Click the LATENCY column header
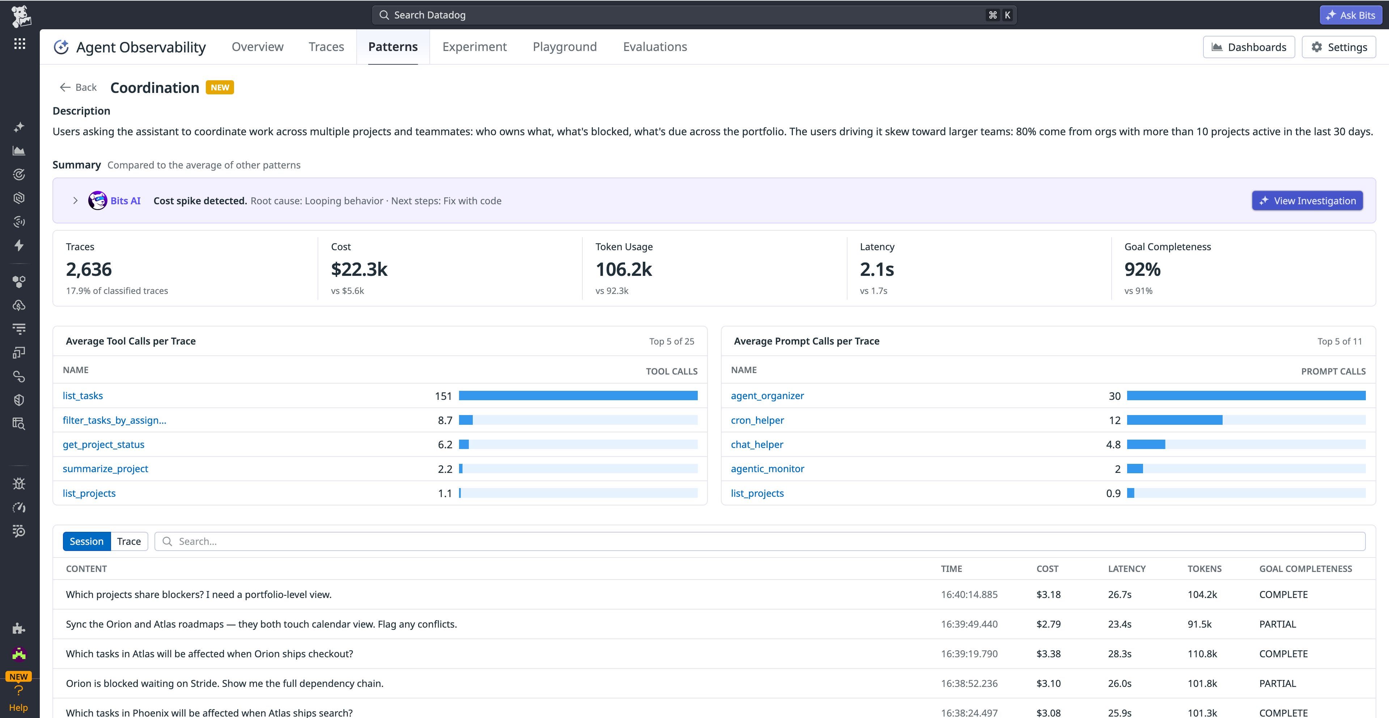Viewport: 1389px width, 718px height. click(x=1126, y=569)
